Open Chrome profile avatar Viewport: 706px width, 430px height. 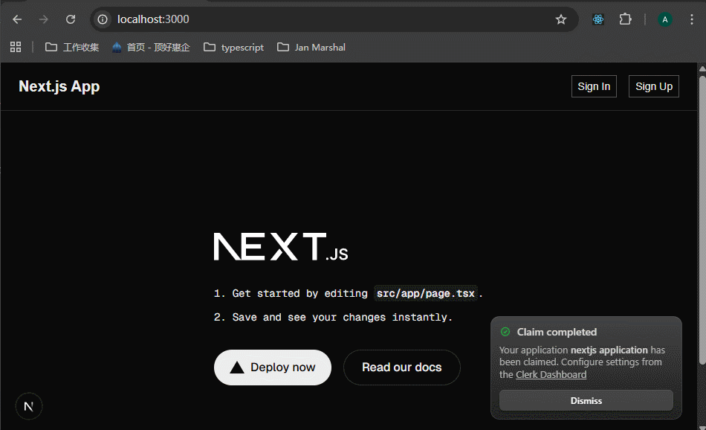tap(665, 19)
